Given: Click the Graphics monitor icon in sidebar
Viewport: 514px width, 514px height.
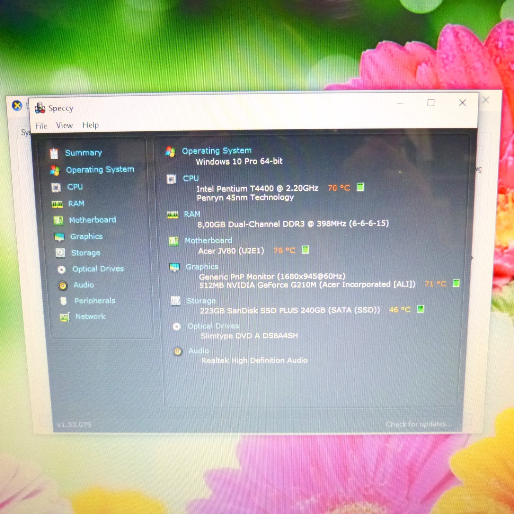Looking at the screenshot, I should tap(59, 237).
